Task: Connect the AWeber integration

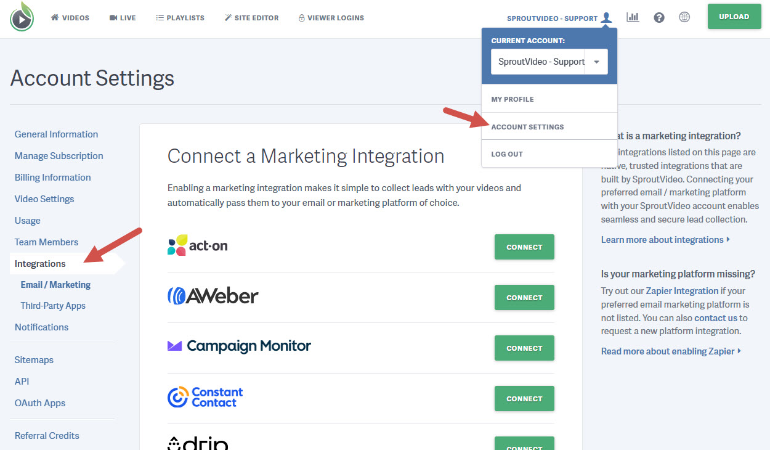Action: pyautogui.click(x=524, y=297)
